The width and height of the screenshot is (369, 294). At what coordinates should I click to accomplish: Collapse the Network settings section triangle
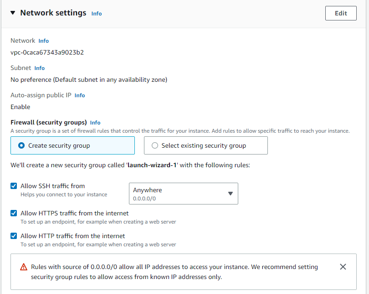(x=13, y=13)
